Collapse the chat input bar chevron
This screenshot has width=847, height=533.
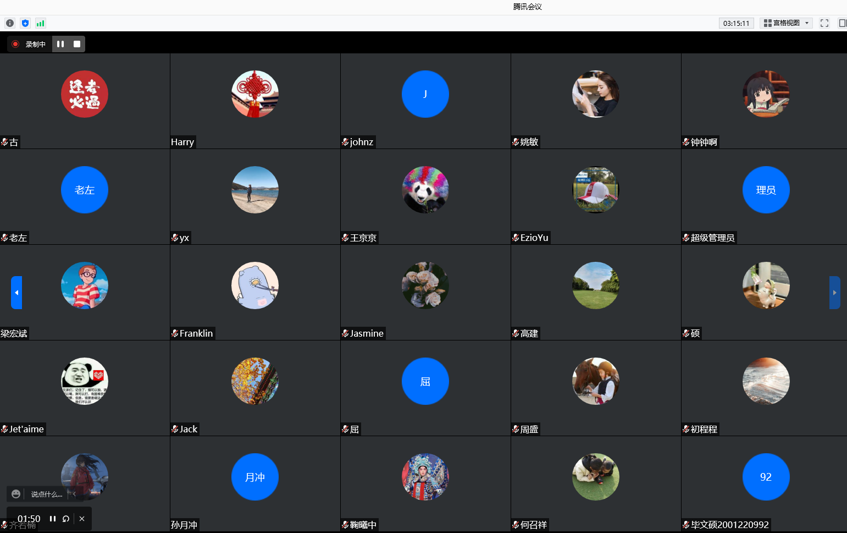click(74, 494)
